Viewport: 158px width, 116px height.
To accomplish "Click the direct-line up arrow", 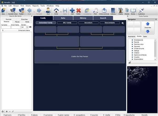I will (148, 24).
